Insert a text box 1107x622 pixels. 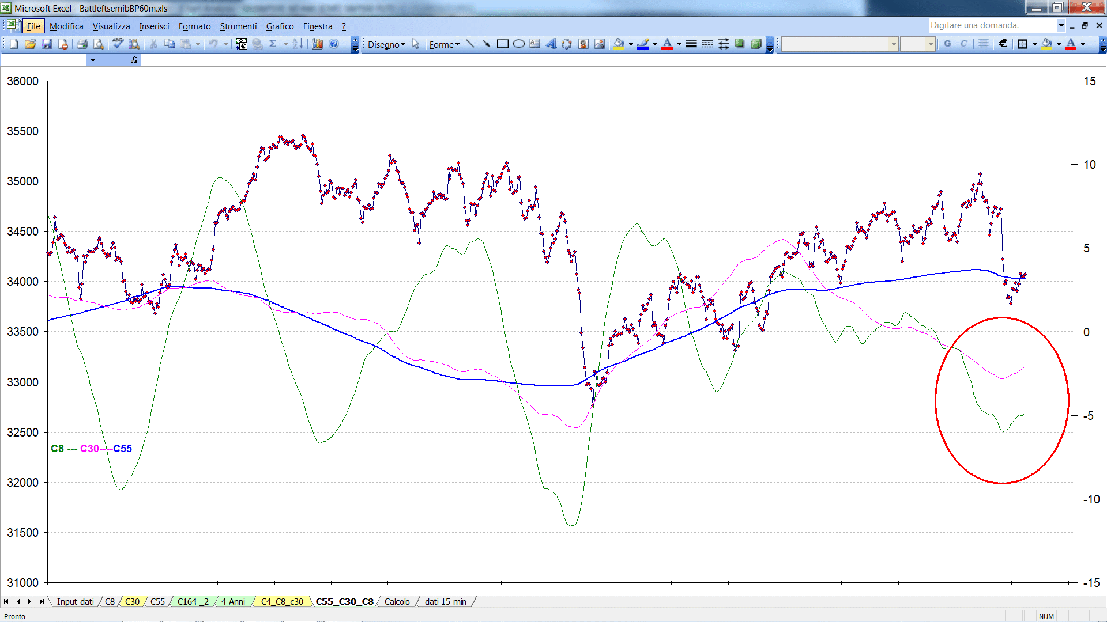(x=534, y=44)
